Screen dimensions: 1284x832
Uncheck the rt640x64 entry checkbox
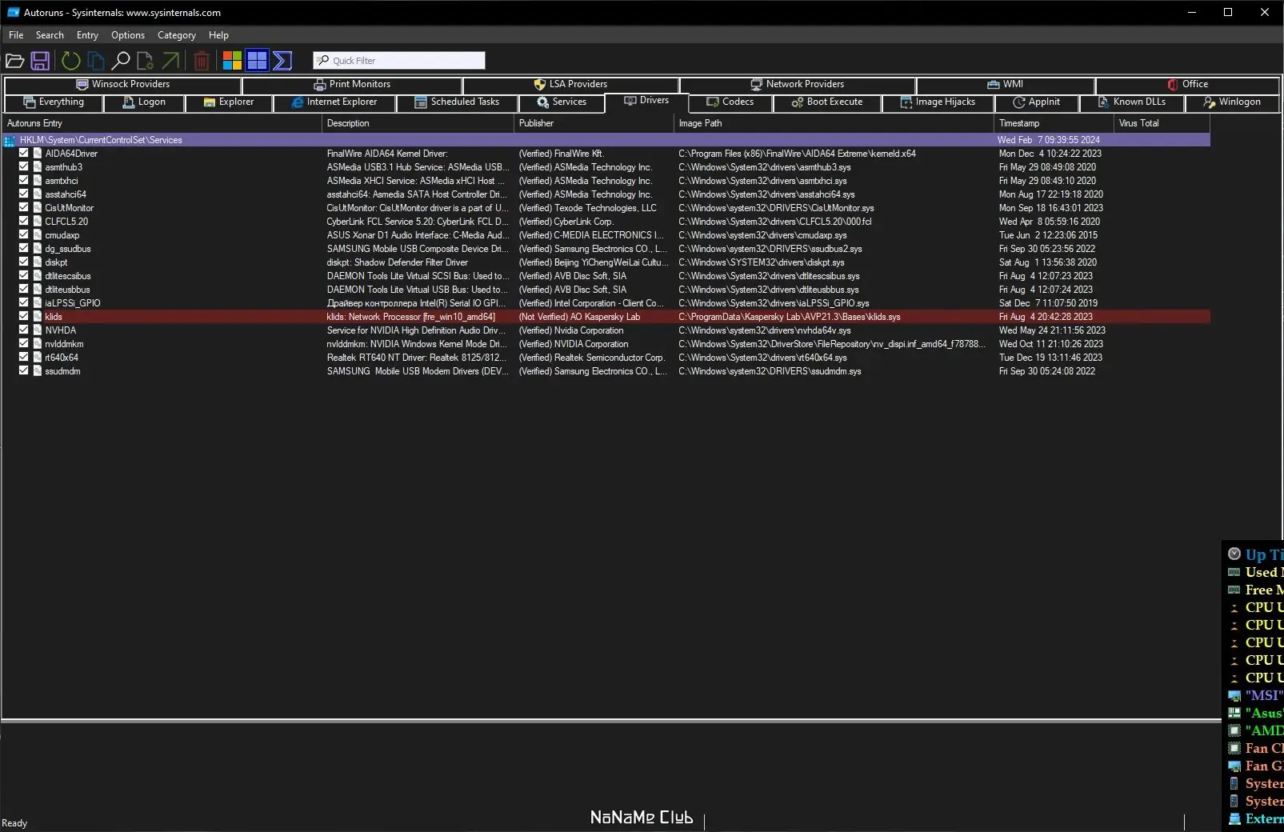coord(23,357)
